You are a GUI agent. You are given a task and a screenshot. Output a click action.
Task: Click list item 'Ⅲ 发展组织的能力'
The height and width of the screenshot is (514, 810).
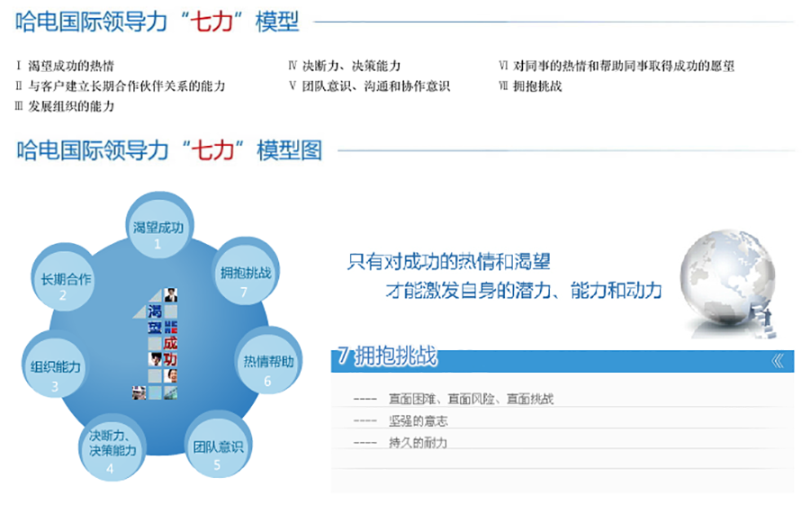tap(65, 106)
